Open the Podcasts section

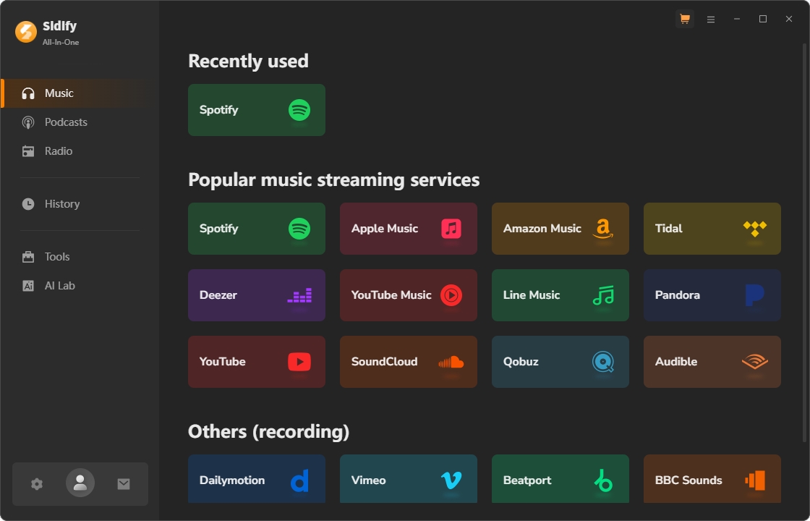point(80,122)
